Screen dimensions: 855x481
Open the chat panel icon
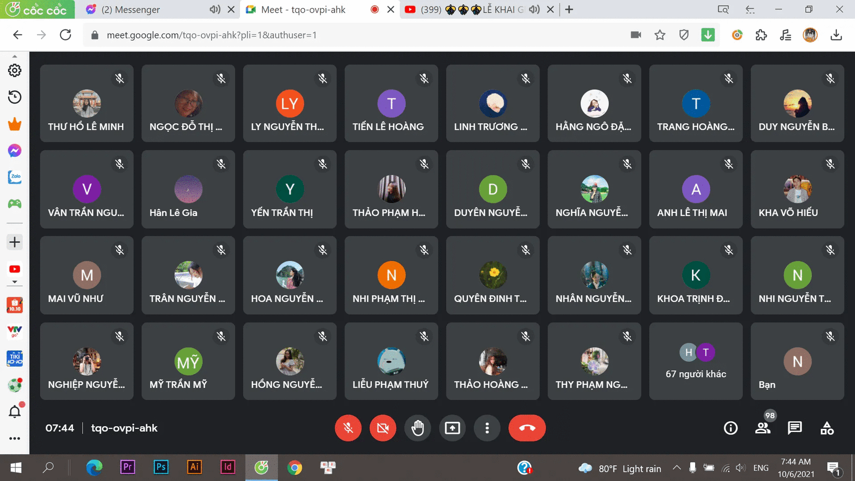[794, 428]
